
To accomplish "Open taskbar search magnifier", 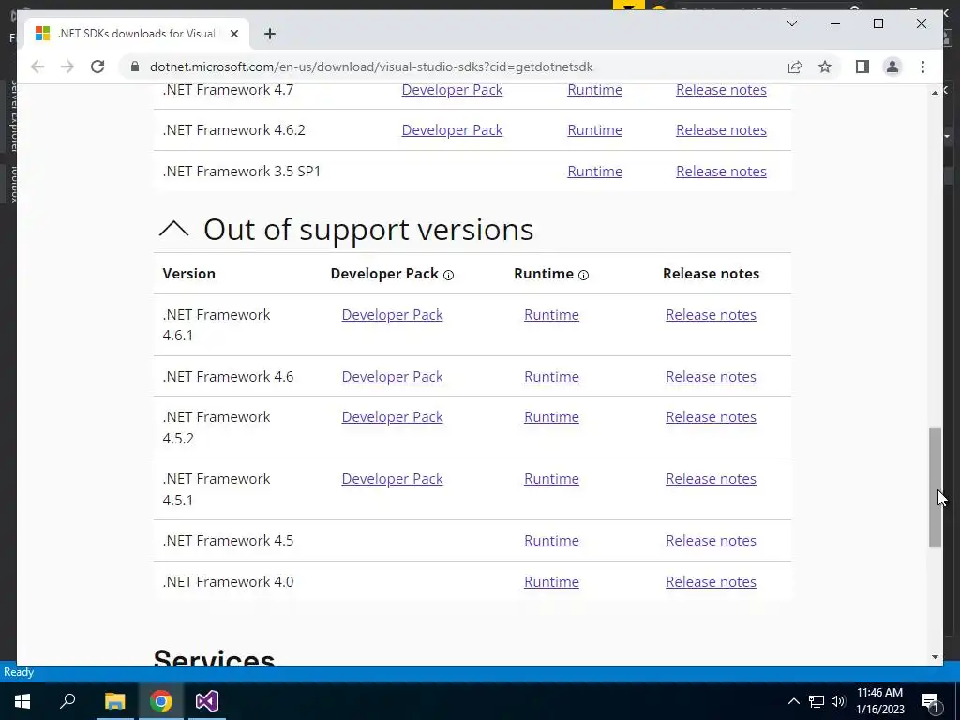I will coord(67,701).
